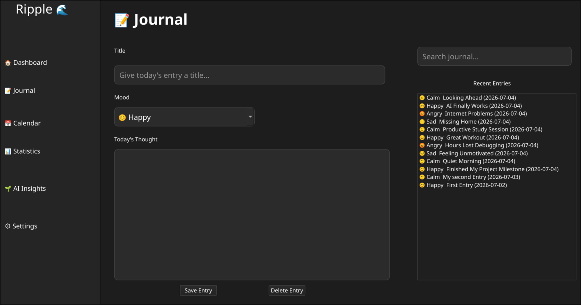Viewport: 581px width, 305px height.
Task: Click the happy emoji in Mood selector
Action: tap(122, 118)
